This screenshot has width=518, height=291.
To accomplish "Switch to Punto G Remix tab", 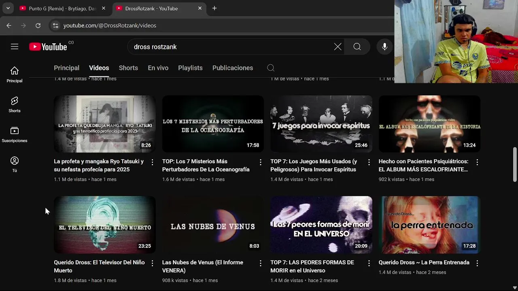I will click(x=63, y=8).
